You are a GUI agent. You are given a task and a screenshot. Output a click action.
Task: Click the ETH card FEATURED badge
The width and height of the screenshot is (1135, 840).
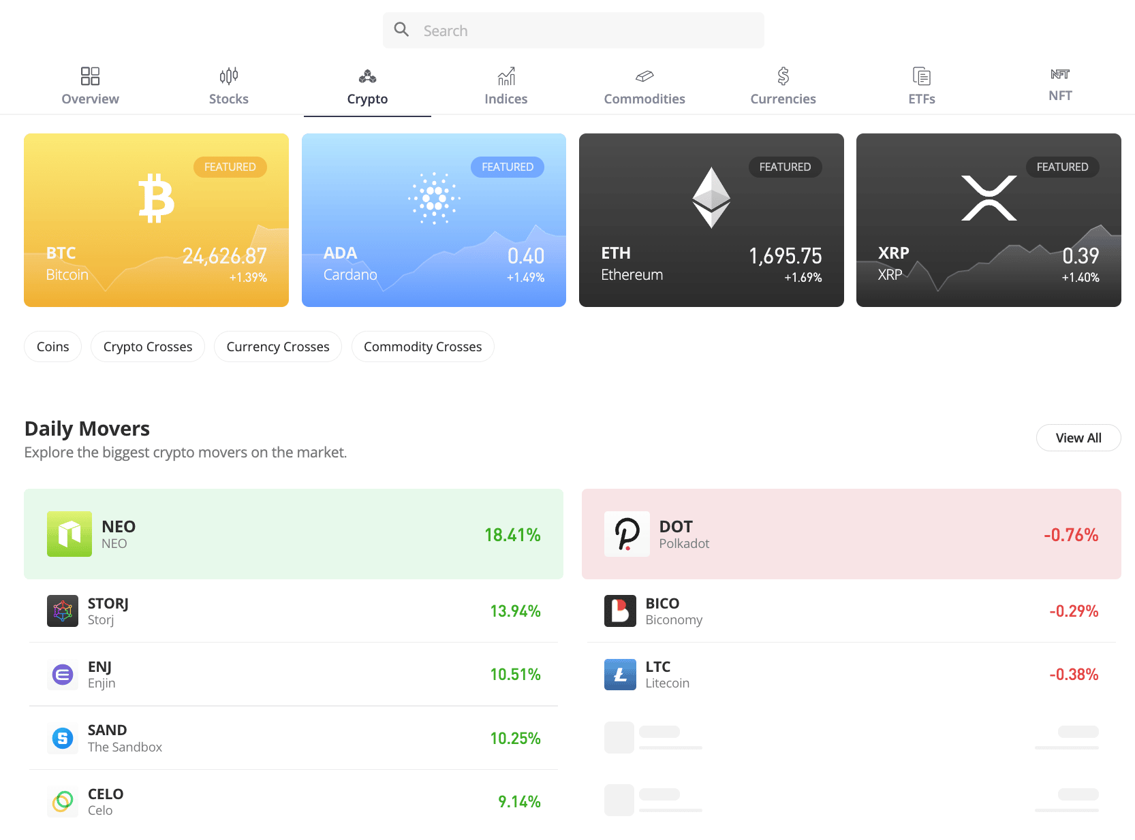786,167
